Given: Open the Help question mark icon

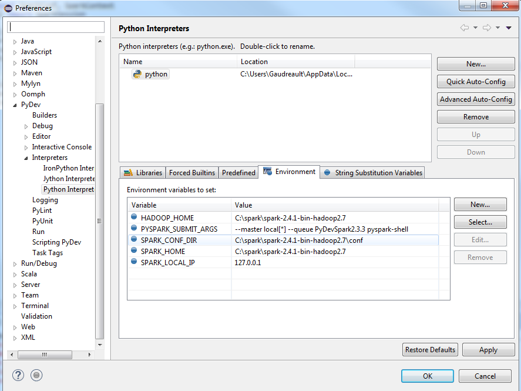Looking at the screenshot, I should [18, 375].
